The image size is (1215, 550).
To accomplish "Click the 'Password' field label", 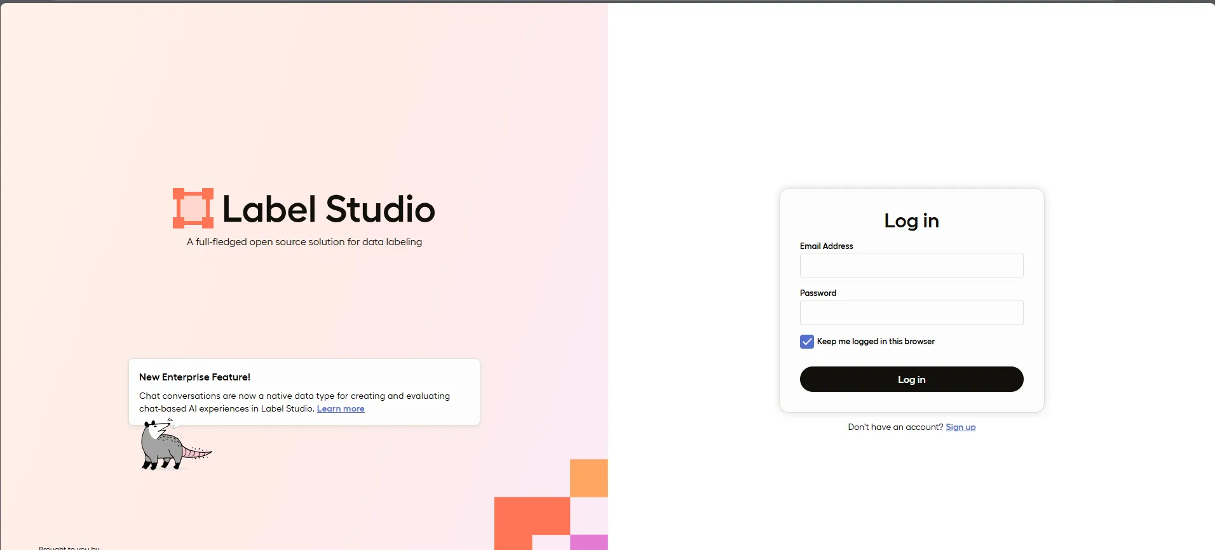I will click(818, 293).
